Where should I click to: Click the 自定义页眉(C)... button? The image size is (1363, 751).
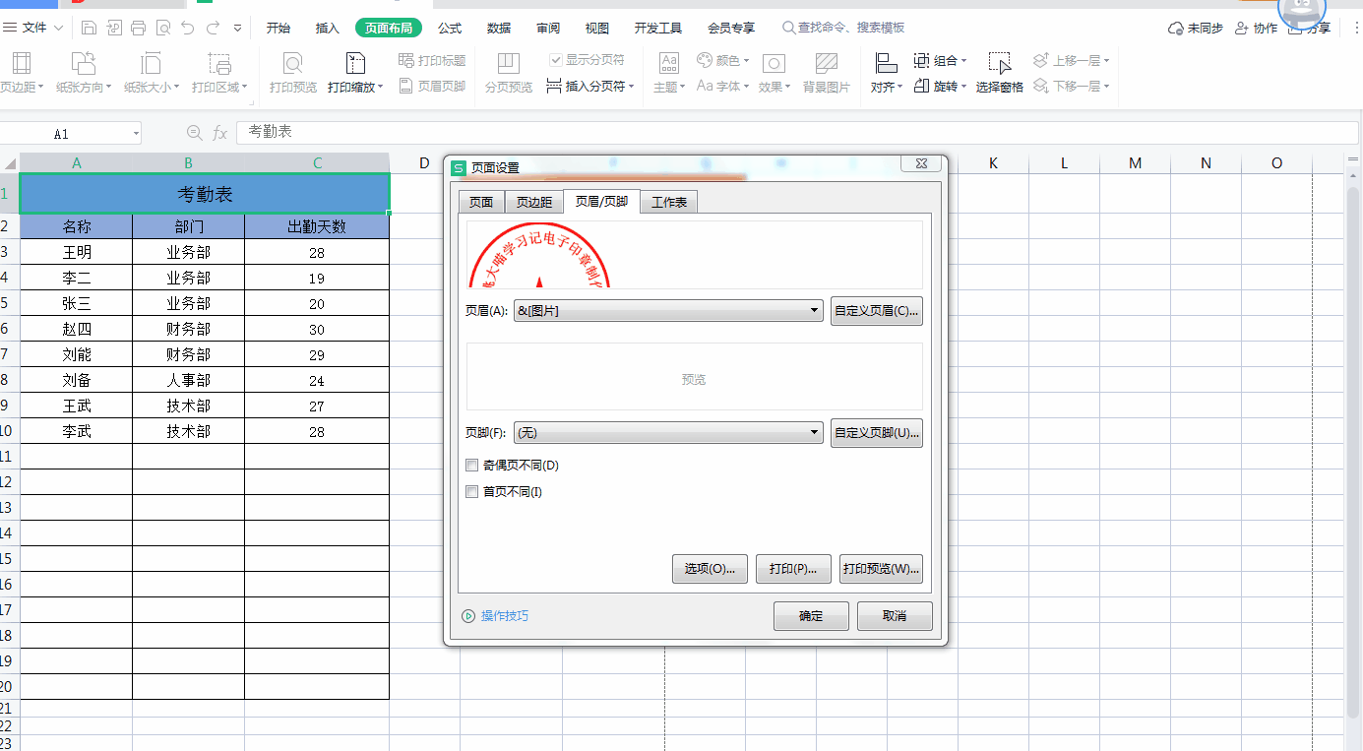877,311
